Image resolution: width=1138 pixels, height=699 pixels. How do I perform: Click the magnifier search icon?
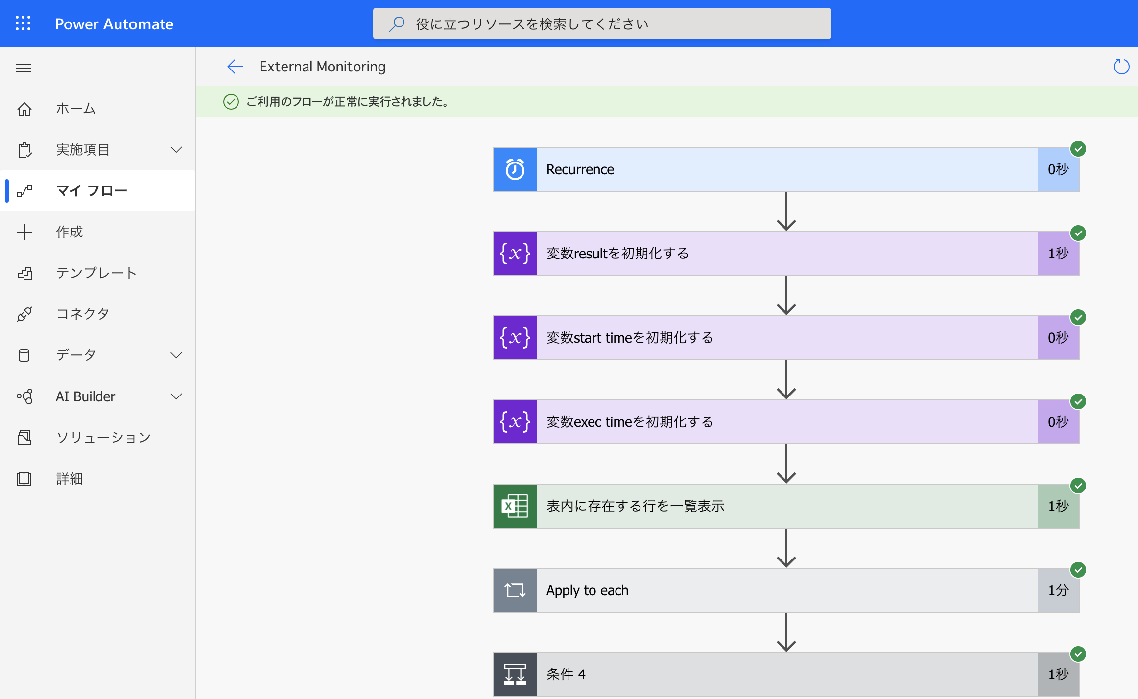click(396, 23)
